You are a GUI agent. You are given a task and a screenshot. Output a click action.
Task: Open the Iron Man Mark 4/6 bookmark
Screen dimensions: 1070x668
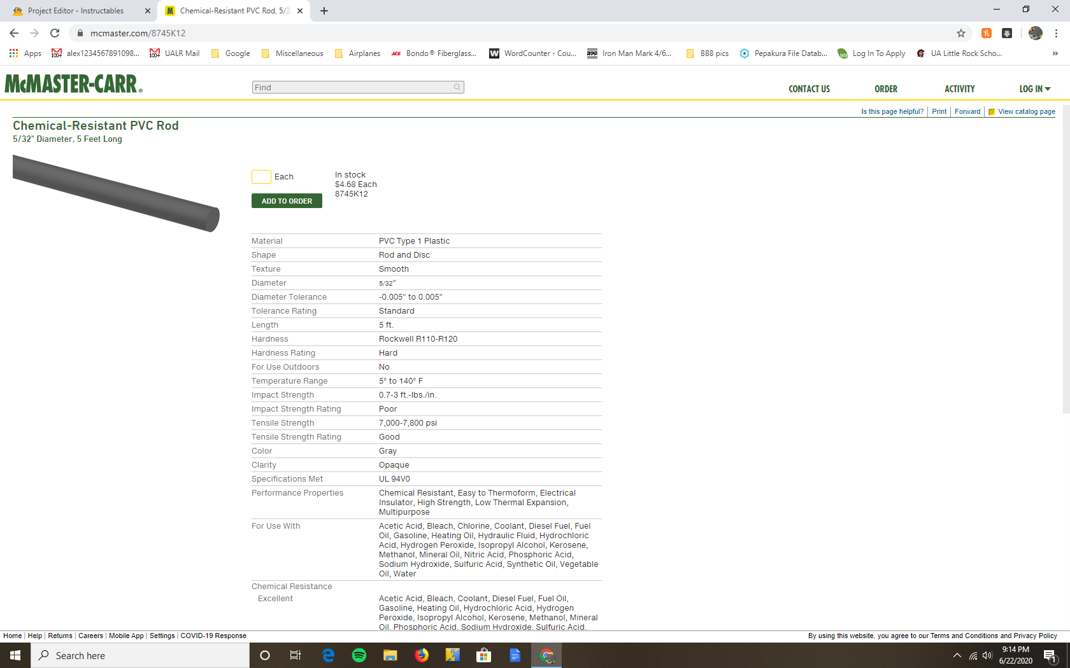coord(629,53)
